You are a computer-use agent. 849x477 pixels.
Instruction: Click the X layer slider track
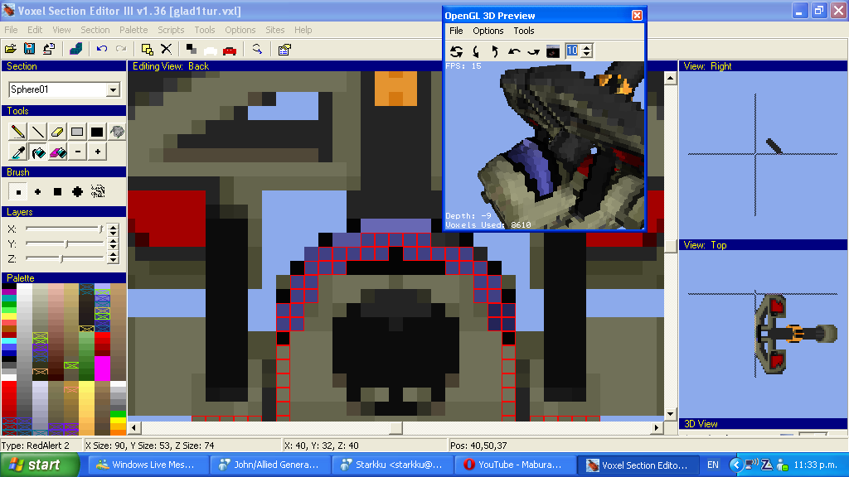[x=65, y=229]
